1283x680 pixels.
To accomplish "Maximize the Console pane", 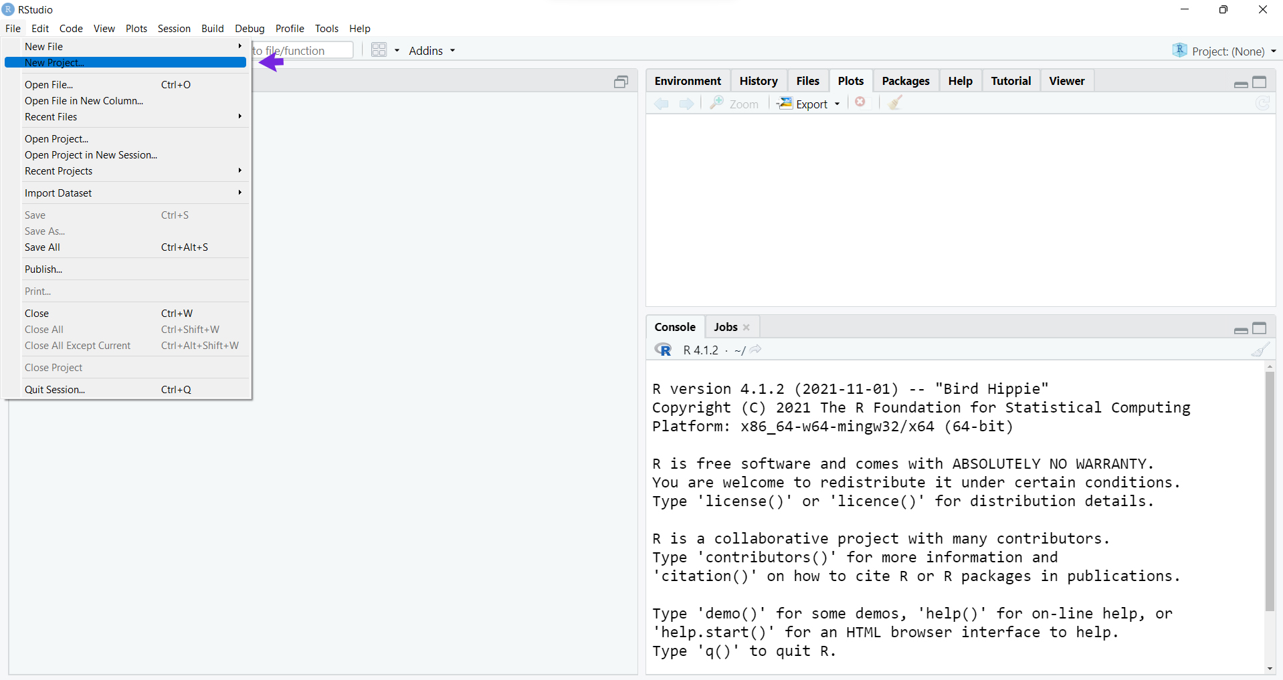I will click(1260, 328).
